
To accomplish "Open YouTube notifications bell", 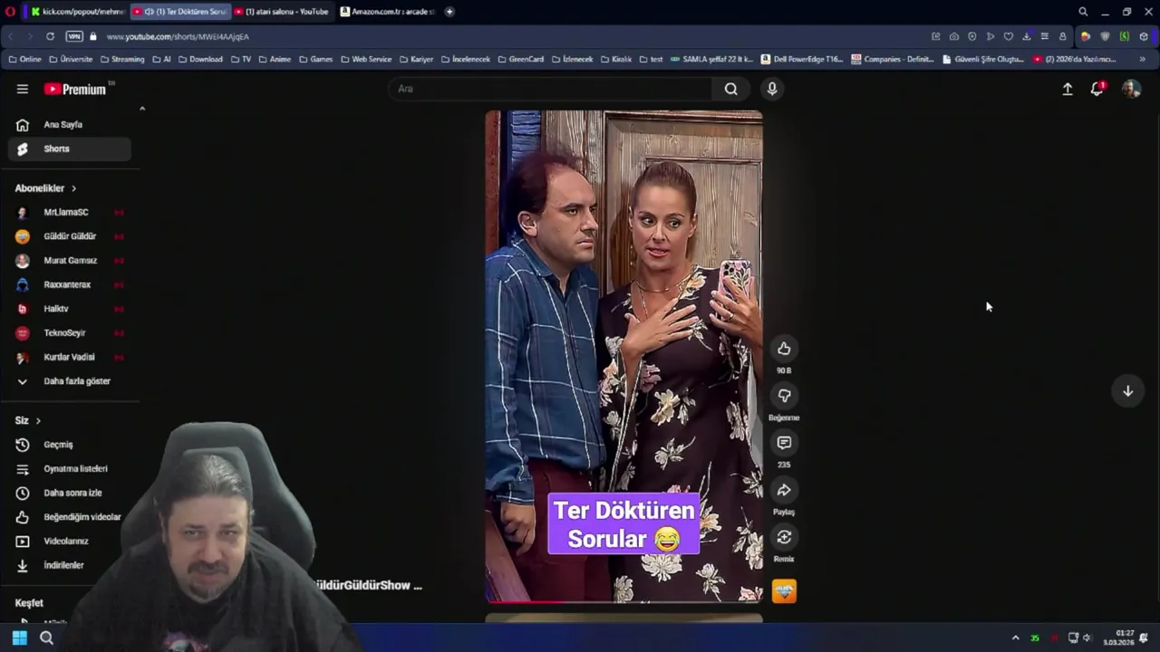I will click(x=1097, y=89).
